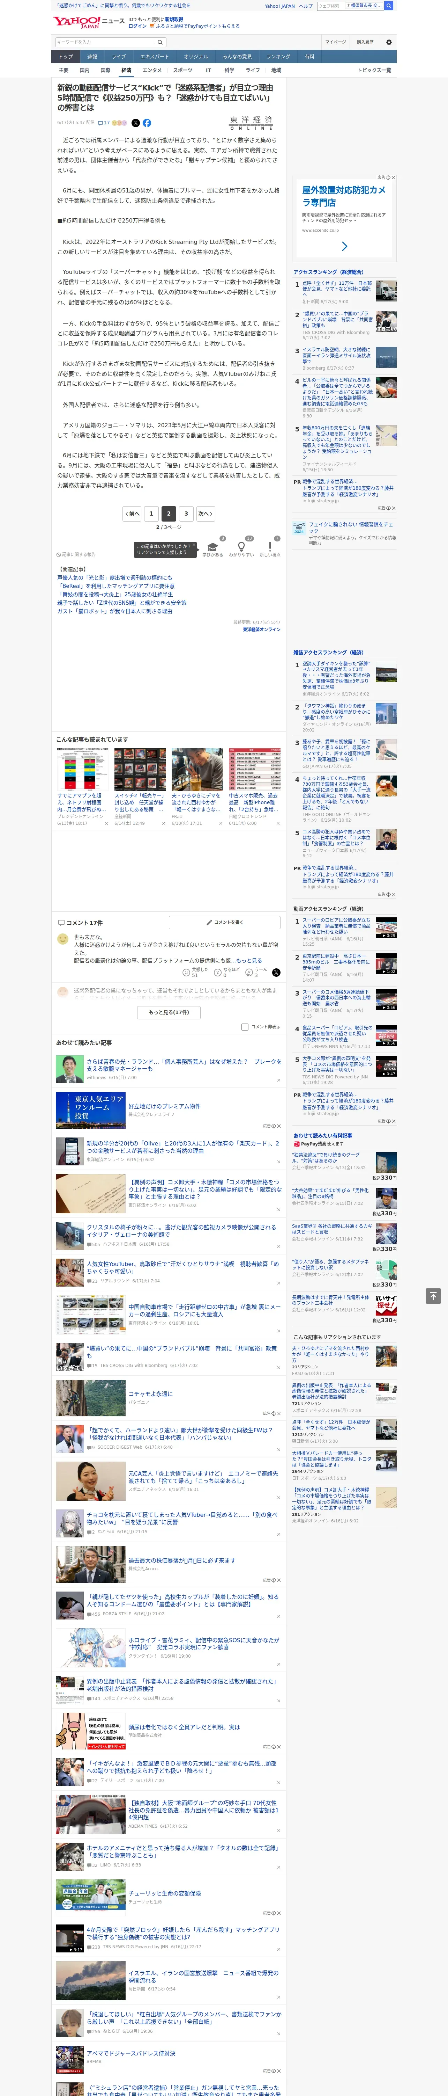
Task: Open 国際 category in sub-navigation
Action: click(x=105, y=70)
